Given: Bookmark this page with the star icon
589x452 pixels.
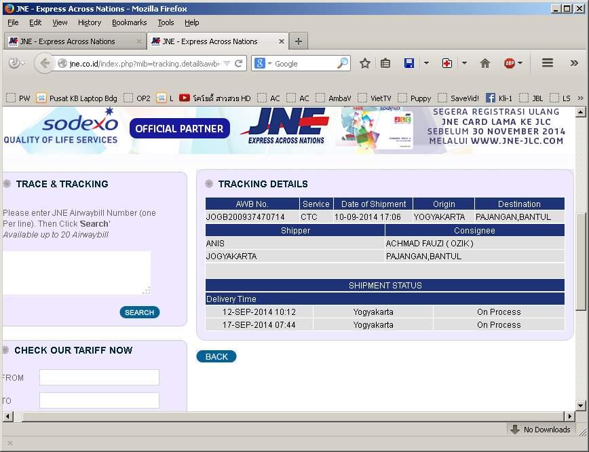Looking at the screenshot, I should click(365, 63).
